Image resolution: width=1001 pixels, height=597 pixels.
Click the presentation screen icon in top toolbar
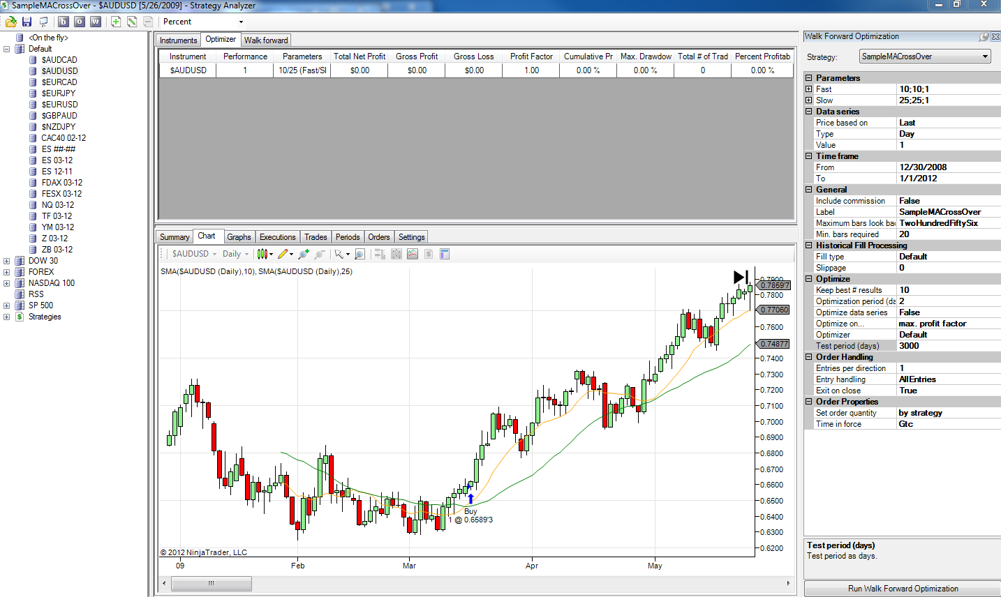pyautogui.click(x=43, y=22)
